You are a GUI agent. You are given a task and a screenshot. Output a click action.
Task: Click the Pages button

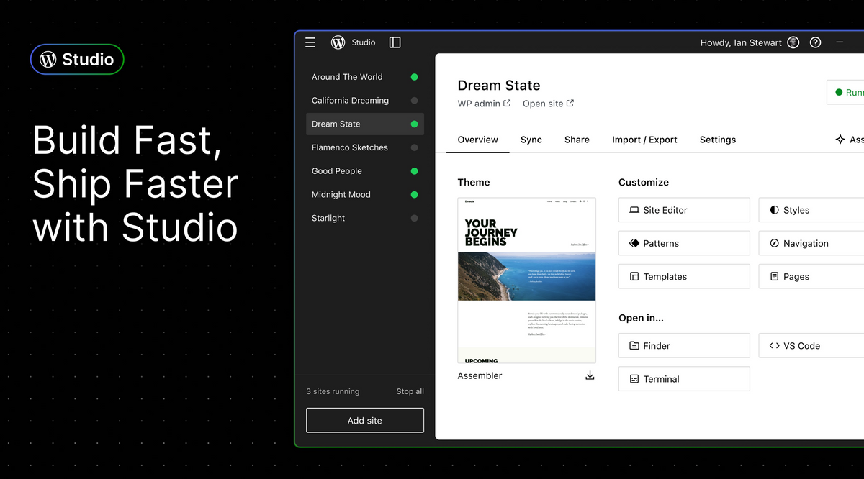[811, 276]
